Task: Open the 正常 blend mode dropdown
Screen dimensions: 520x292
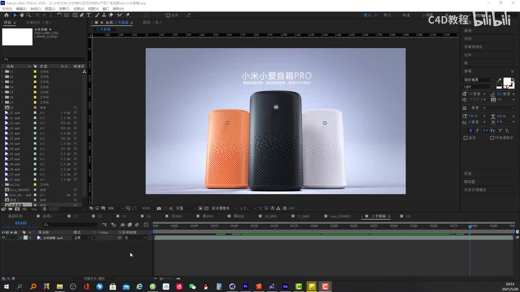Action: [82, 238]
